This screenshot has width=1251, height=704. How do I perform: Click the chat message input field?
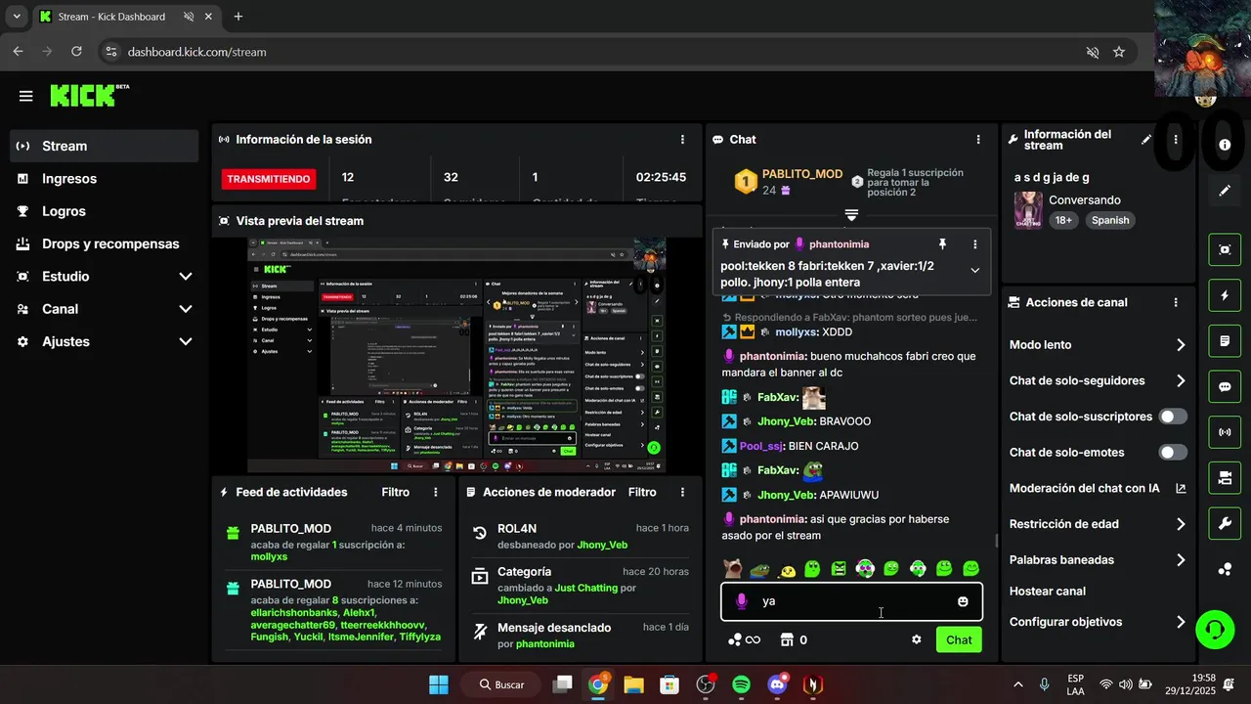tap(851, 601)
